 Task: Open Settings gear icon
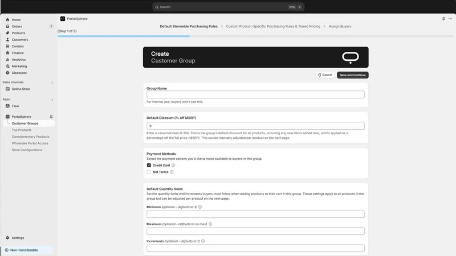click(x=7, y=238)
